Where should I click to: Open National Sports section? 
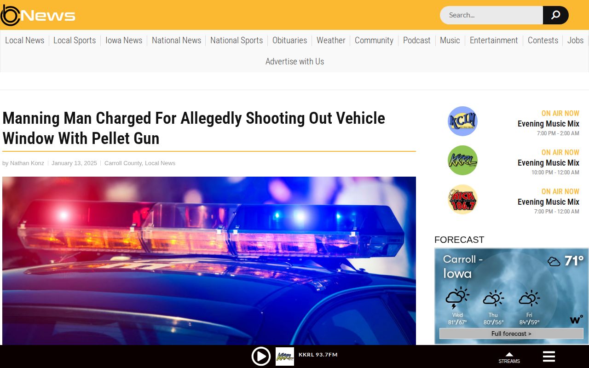point(237,40)
